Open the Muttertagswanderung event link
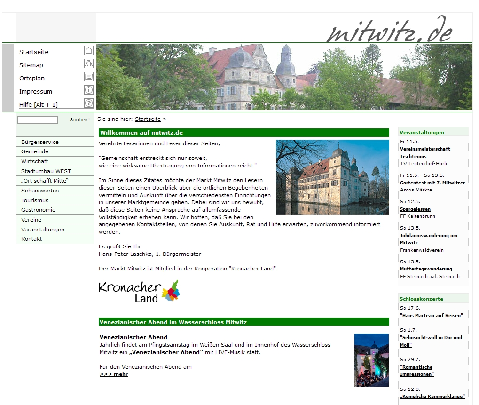 [x=426, y=269]
